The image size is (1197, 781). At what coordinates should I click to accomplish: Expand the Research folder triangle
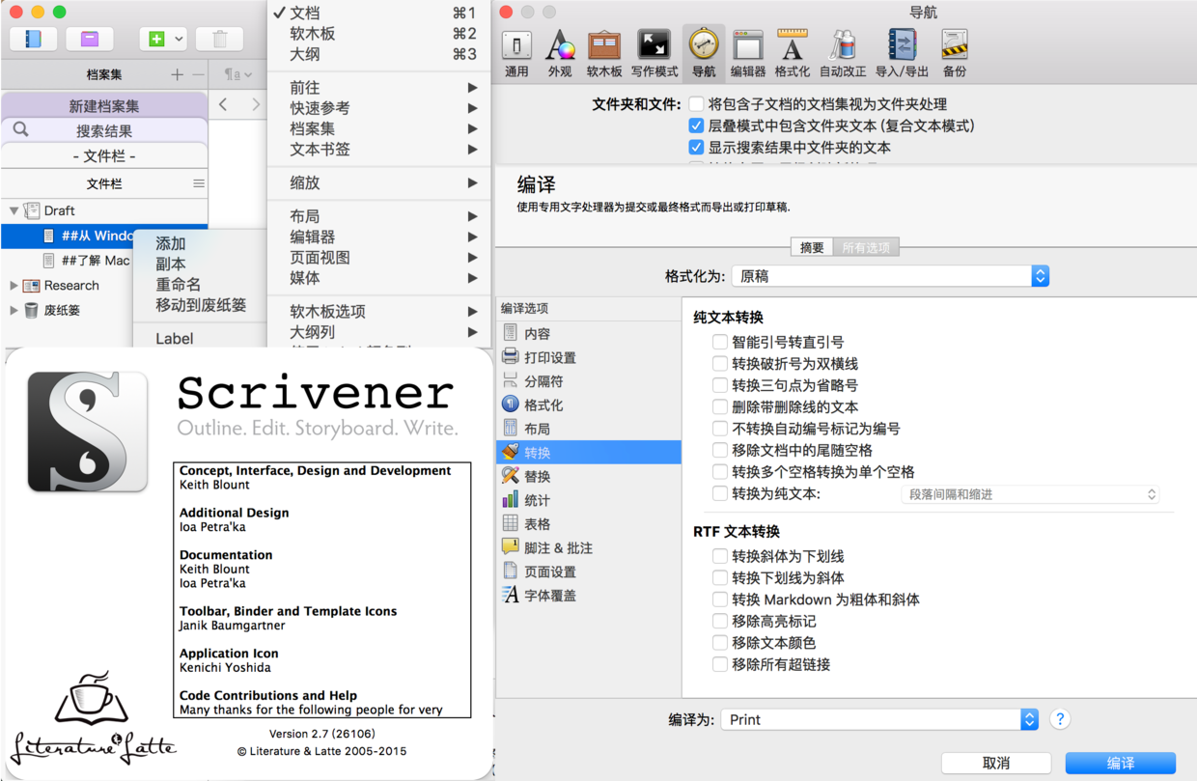14,286
